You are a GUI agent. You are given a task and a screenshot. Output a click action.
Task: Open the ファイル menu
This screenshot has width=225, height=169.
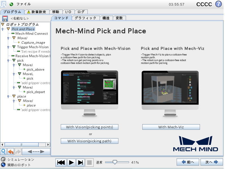[24, 4]
